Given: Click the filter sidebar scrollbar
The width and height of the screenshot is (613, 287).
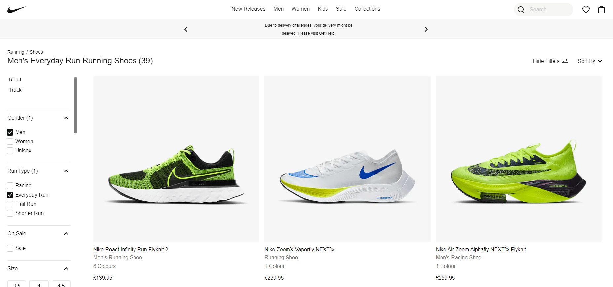Looking at the screenshot, I should pos(76,105).
